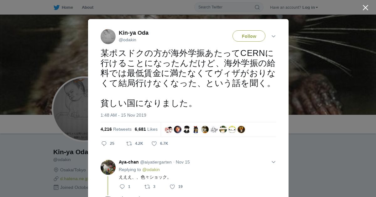Close the tweet overlay with X
376x197 pixels.
point(365,8)
